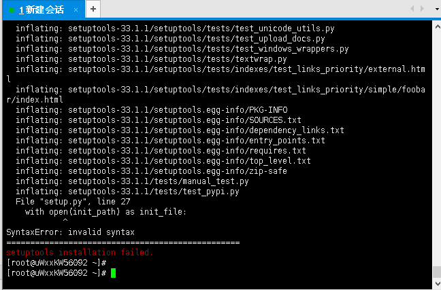
Task: Click the terminal scrollbar up arrow
Action: pos(438,27)
